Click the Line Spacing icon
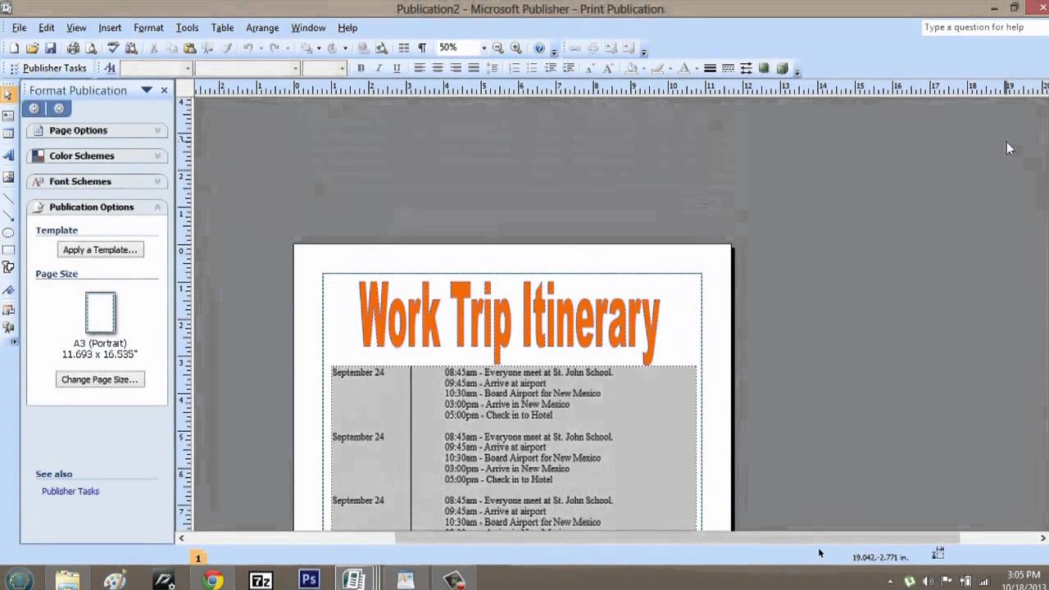 tap(492, 68)
